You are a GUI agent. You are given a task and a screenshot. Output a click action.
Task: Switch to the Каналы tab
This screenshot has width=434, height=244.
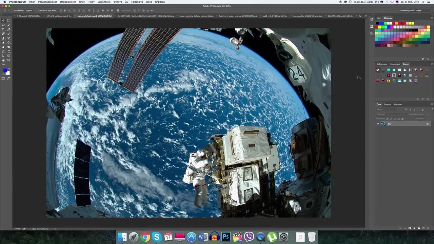[387, 104]
